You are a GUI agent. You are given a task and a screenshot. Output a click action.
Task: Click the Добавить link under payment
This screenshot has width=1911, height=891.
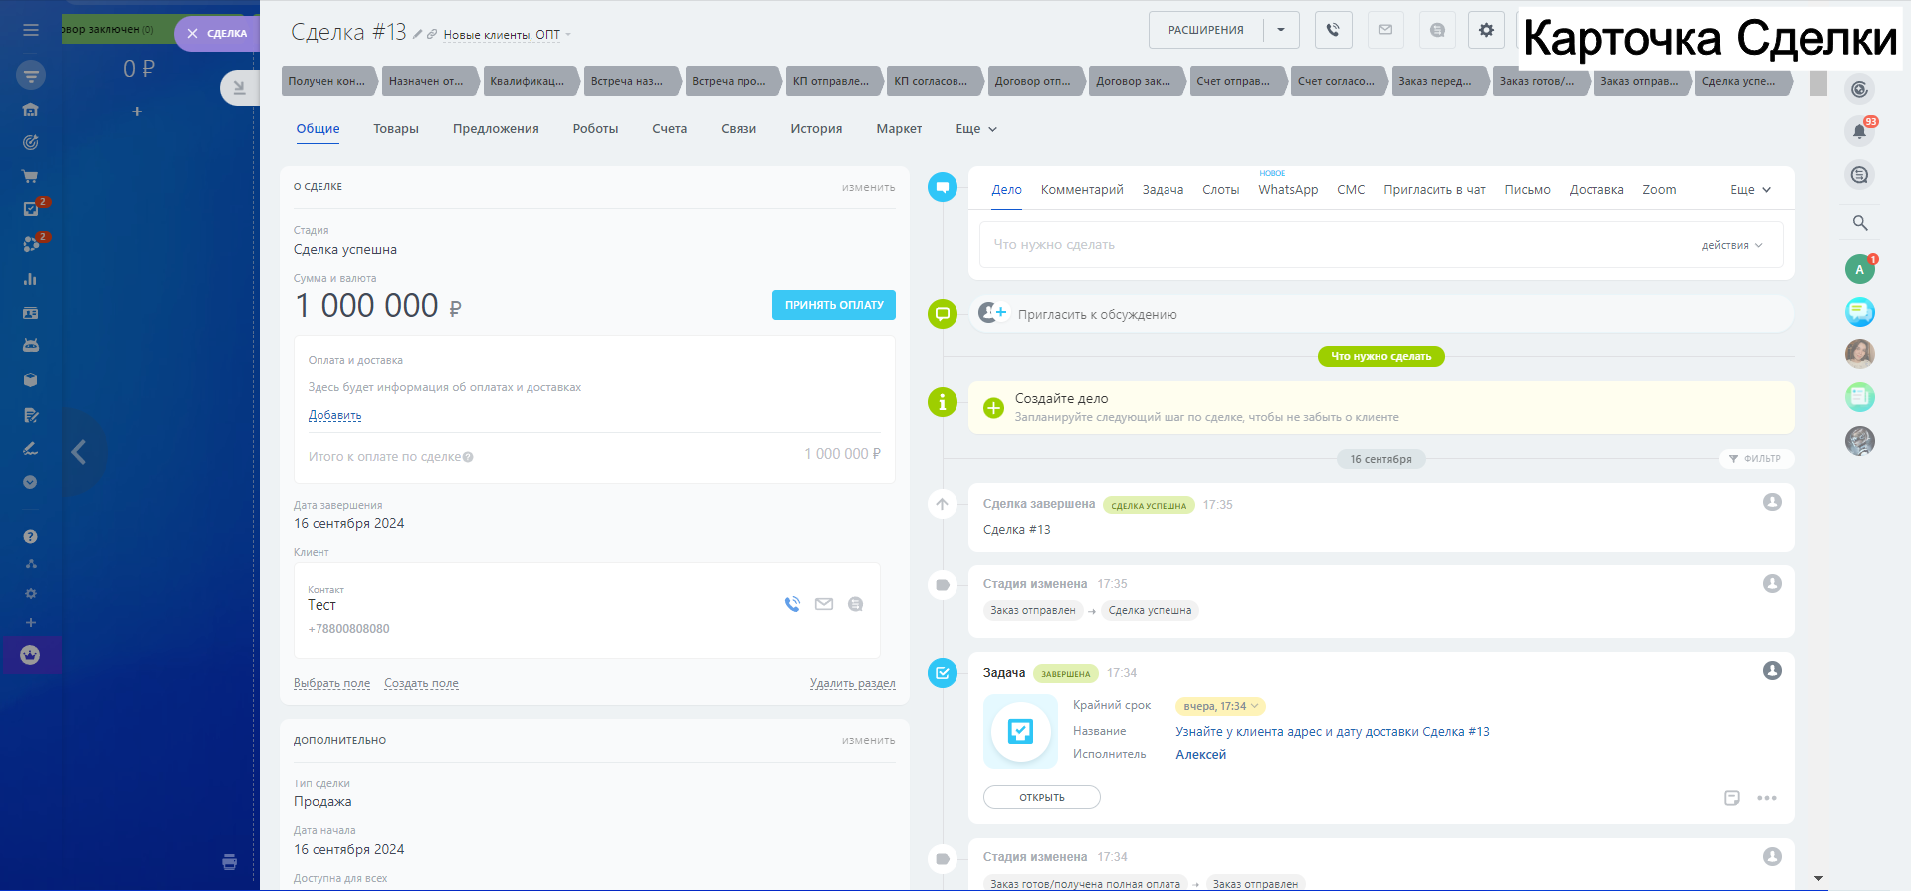tap(334, 415)
